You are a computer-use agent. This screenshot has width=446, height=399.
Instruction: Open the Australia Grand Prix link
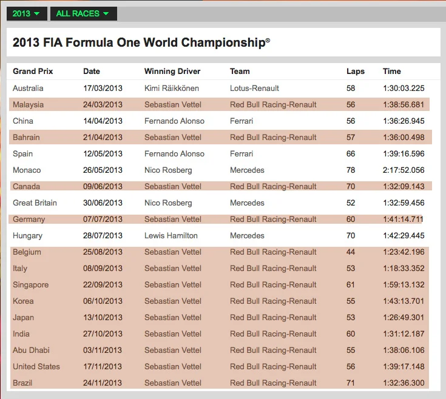pyautogui.click(x=28, y=89)
